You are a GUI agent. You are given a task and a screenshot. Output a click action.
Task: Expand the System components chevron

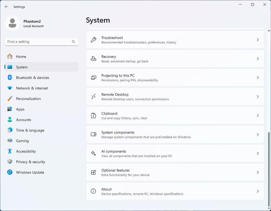pyautogui.click(x=258, y=135)
